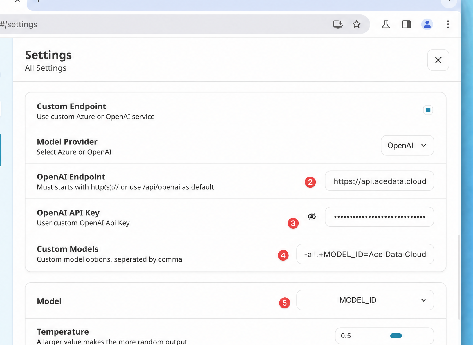This screenshot has height=345, width=473.
Task: Click 'Select Azure or OpenAI' description
Action: [x=74, y=152]
